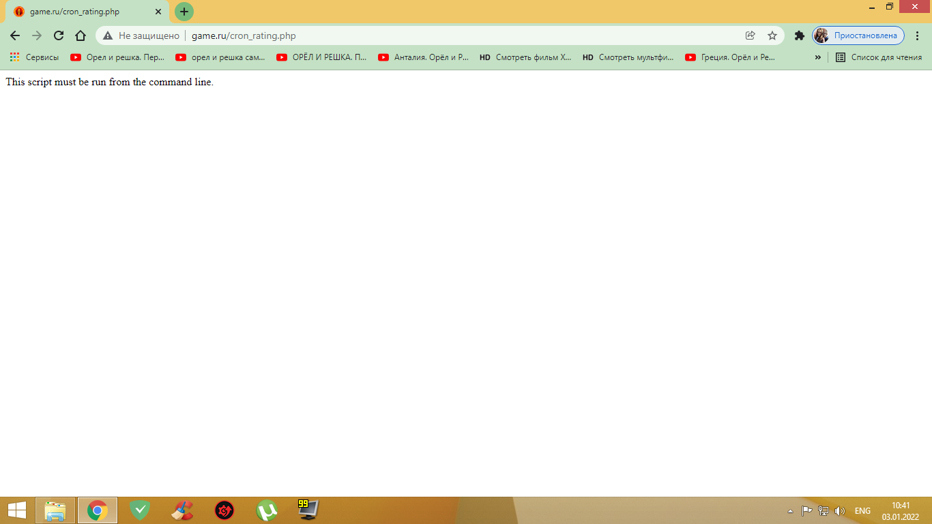Go to the browser home page
The width and height of the screenshot is (932, 524).
81,35
